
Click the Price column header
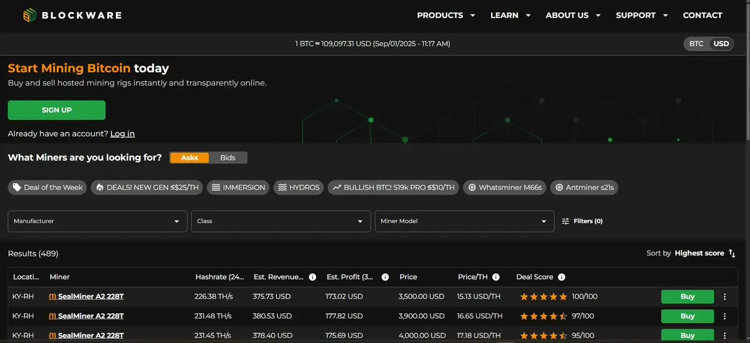point(408,277)
